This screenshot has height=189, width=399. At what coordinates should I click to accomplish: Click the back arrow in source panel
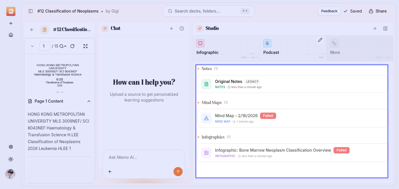tap(32, 30)
